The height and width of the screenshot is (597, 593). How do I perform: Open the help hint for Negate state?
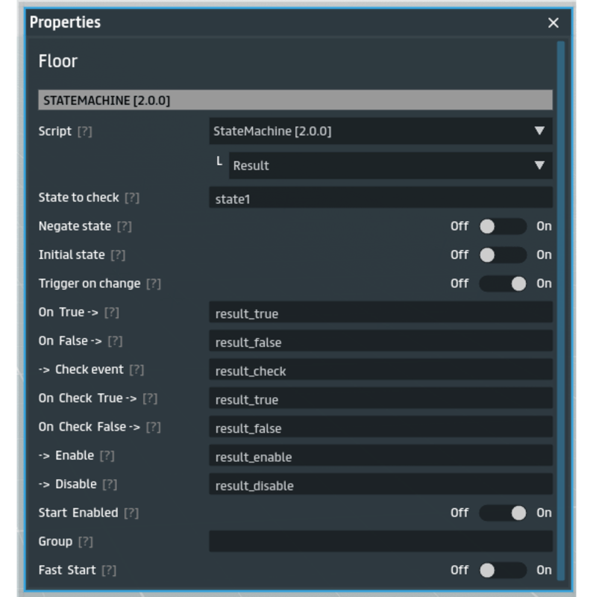(x=124, y=226)
